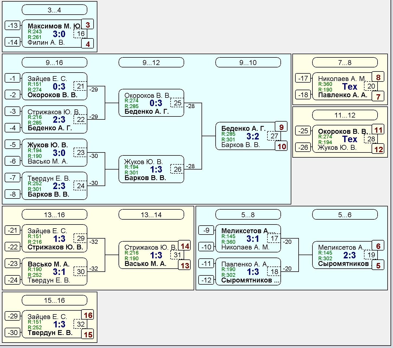The width and height of the screenshot is (393, 348).
Task: Click the -13 source link box
Action: (12, 26)
